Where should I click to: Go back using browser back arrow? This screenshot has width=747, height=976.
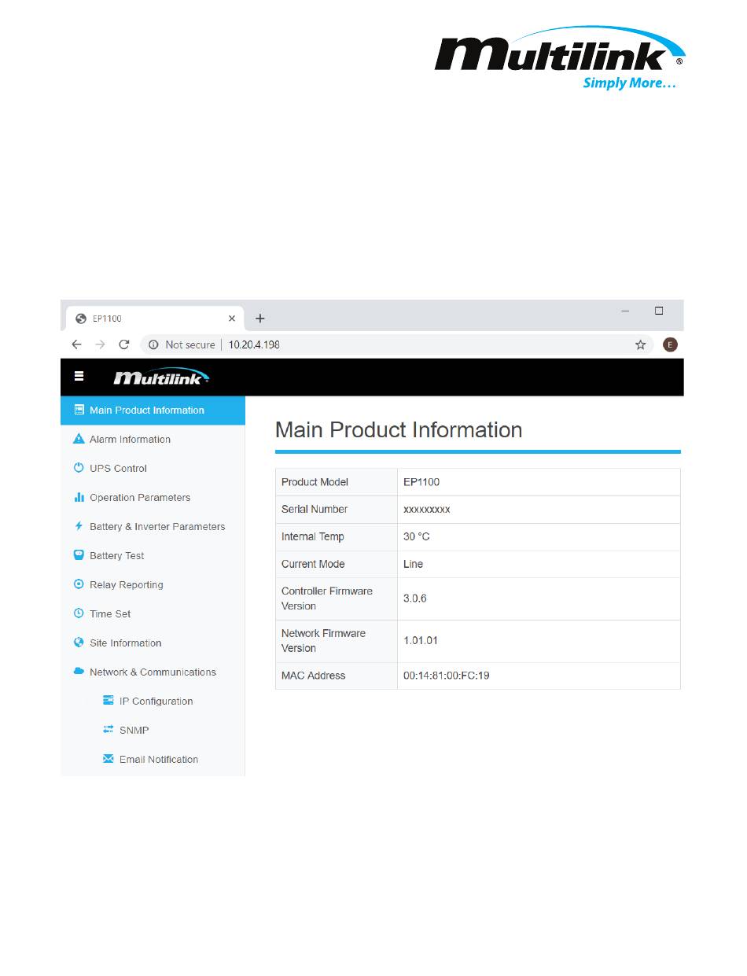pos(76,344)
